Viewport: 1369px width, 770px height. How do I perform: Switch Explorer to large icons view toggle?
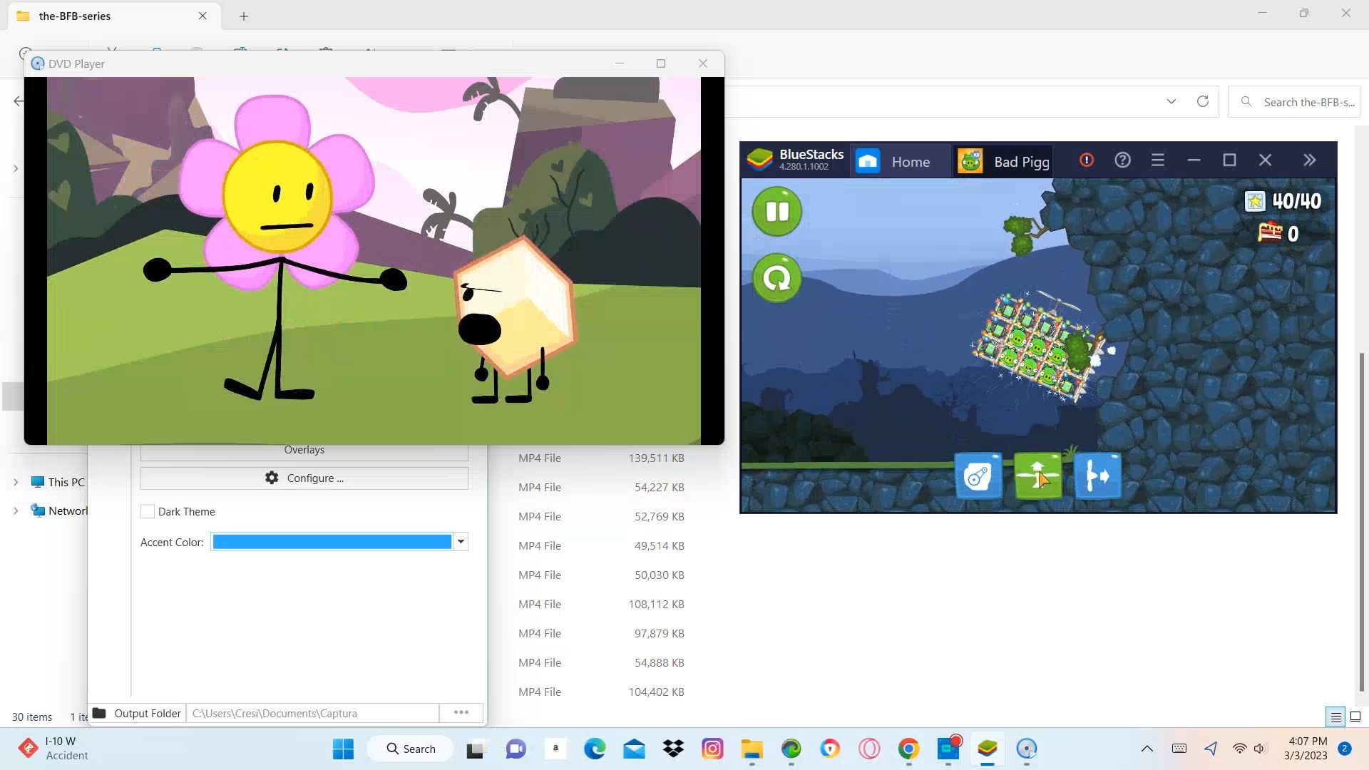coord(1355,717)
